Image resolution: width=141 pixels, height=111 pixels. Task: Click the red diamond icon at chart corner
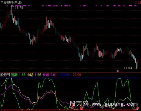136,3
